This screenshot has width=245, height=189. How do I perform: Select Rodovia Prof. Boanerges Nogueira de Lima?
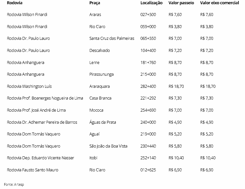[45, 98]
